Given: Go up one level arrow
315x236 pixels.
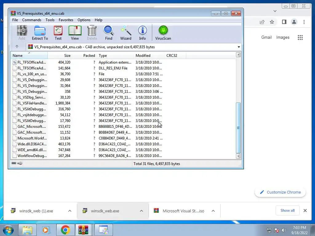Looking at the screenshot, I should tap(17, 47).
